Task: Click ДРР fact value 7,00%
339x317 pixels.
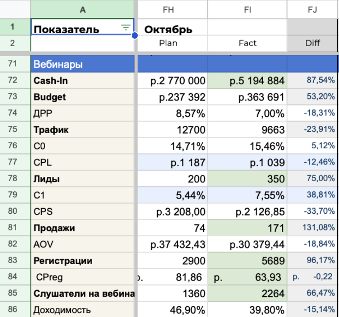Action: 247,113
